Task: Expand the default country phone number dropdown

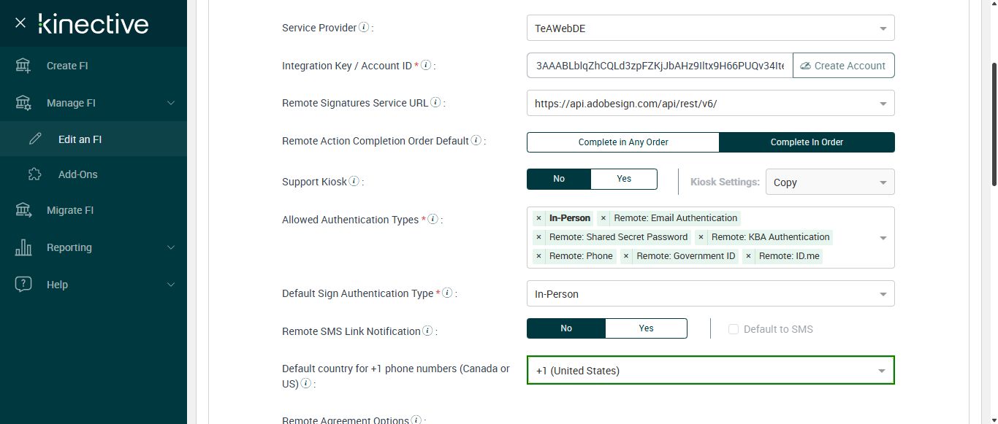Action: click(x=710, y=371)
